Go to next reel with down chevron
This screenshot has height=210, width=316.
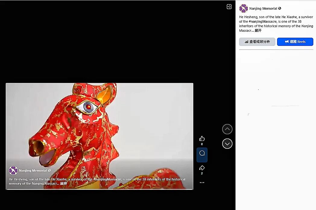click(x=227, y=144)
